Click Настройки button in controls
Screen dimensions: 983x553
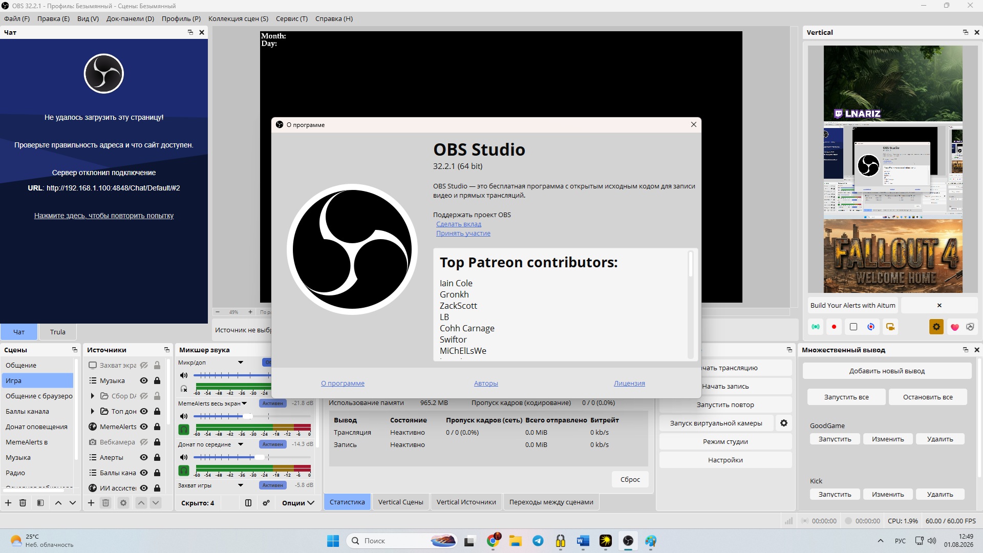tap(725, 460)
